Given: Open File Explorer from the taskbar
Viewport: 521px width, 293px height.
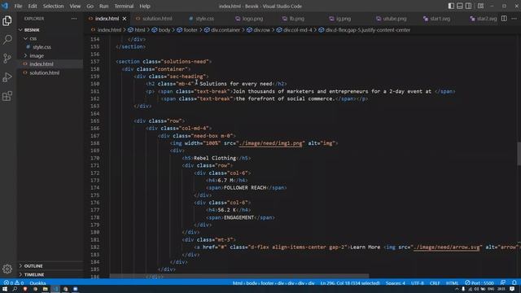Looking at the screenshot, I should [46, 290].
